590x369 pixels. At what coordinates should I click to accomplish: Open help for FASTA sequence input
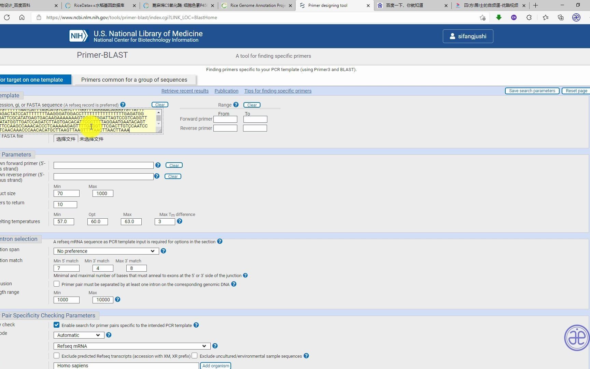coord(123,105)
